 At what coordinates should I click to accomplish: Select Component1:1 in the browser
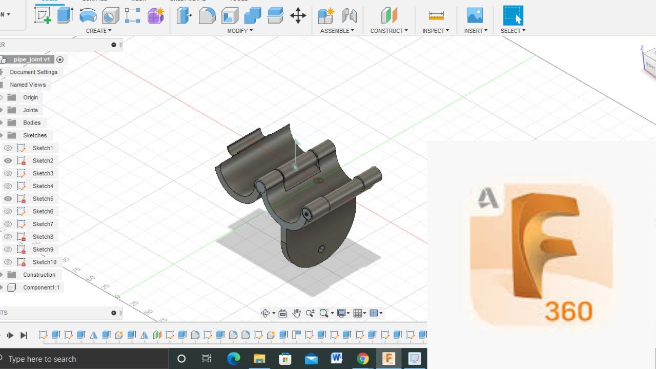41,288
